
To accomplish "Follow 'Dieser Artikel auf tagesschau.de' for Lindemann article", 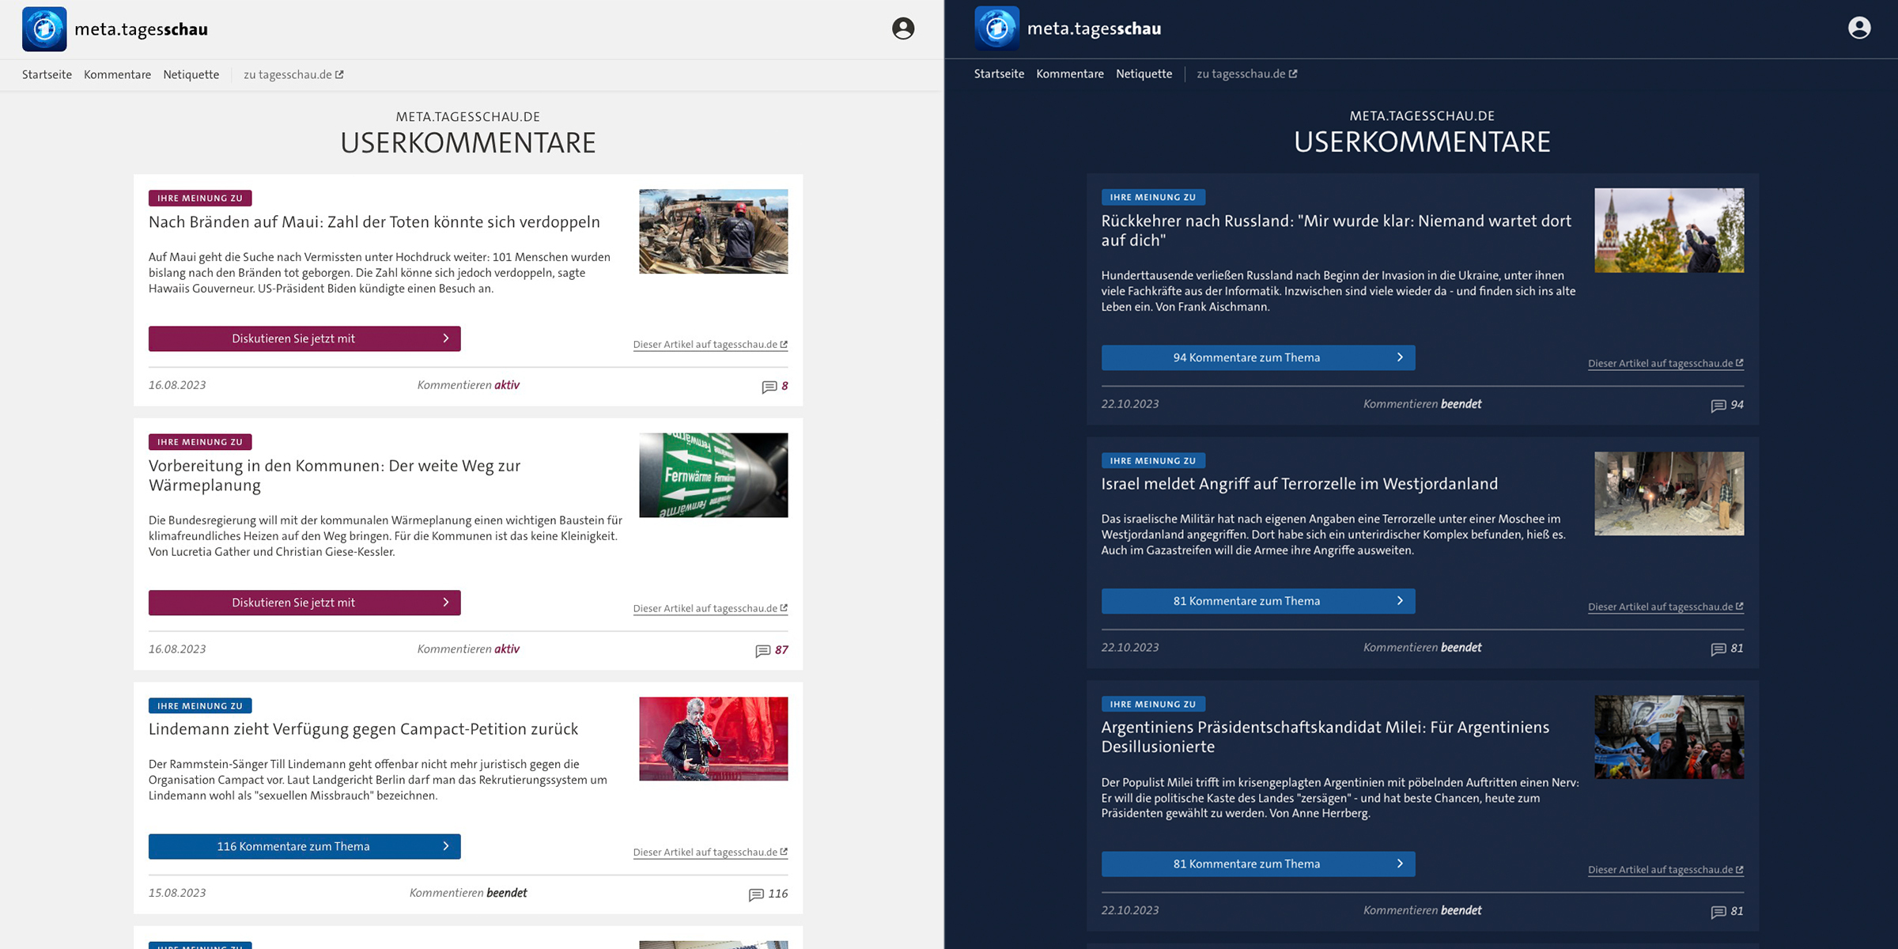I will 710,853.
